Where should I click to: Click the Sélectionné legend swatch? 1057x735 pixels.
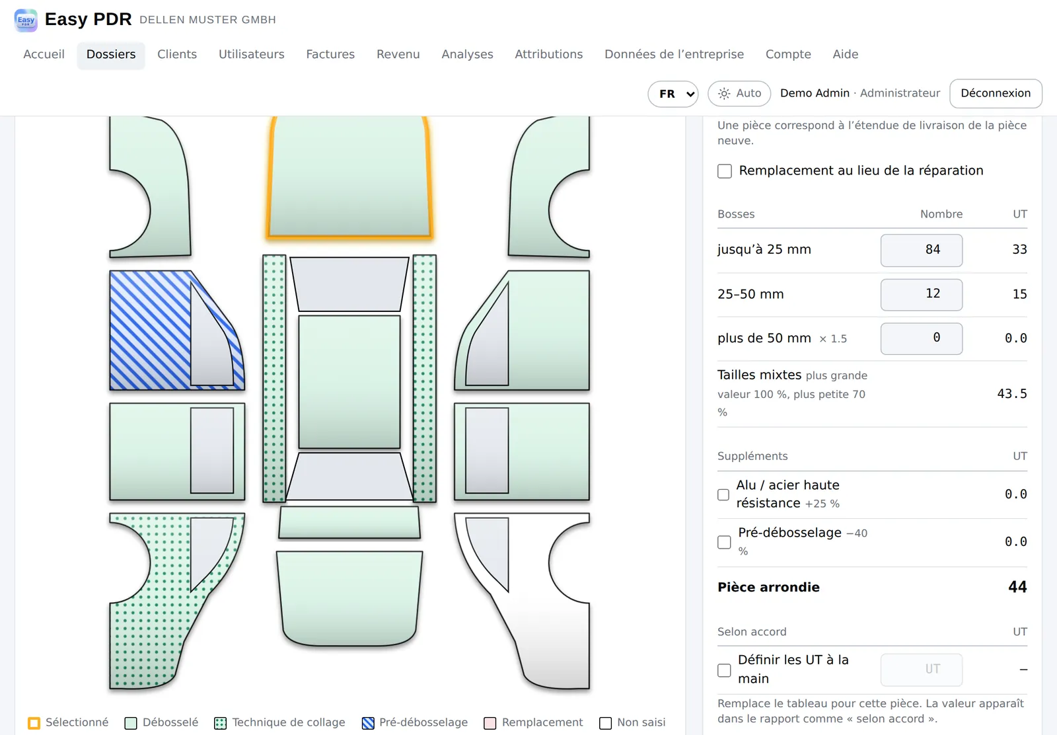click(x=34, y=723)
